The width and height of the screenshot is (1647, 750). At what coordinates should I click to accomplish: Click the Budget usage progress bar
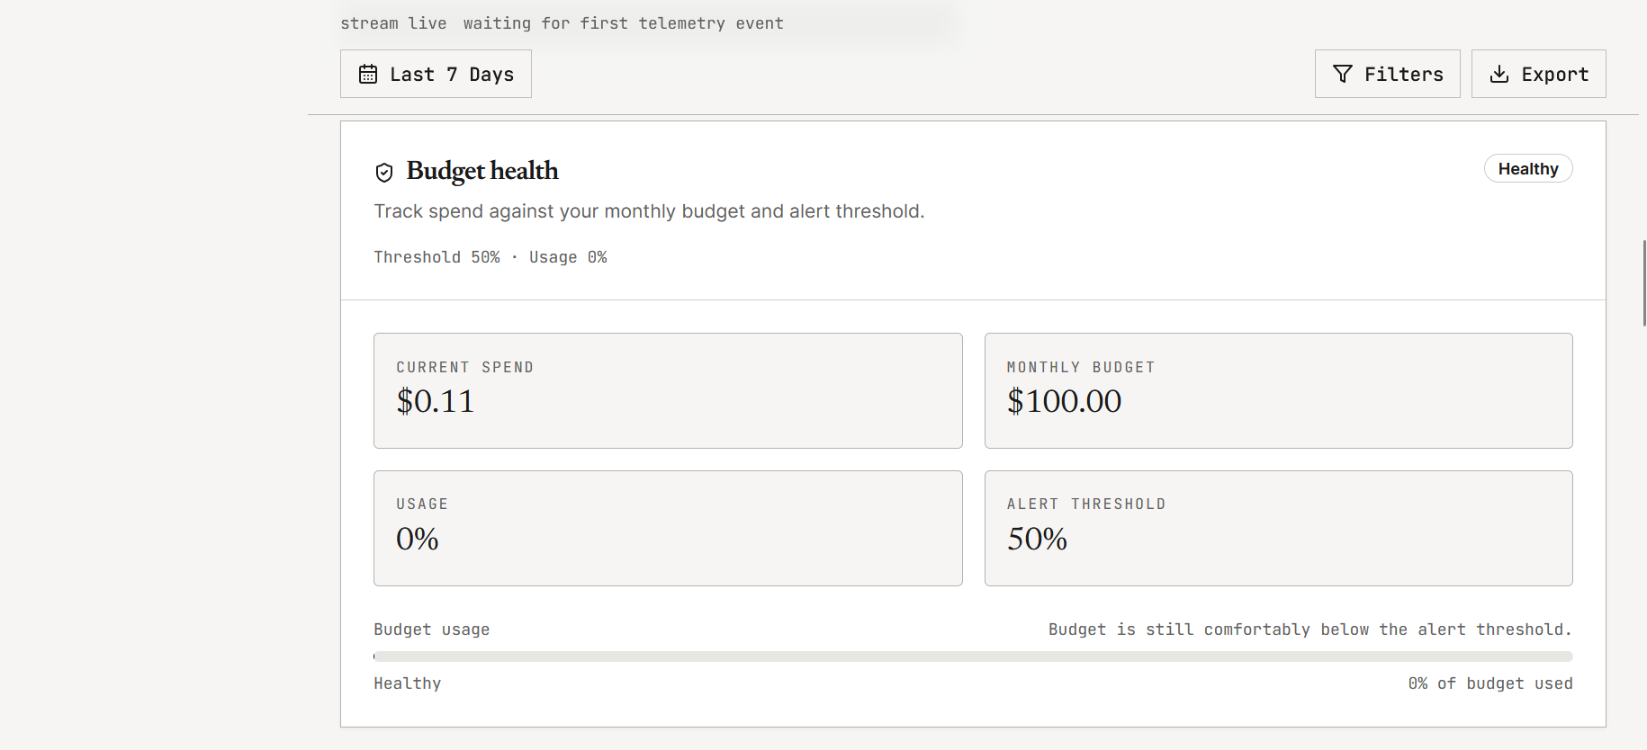(973, 656)
